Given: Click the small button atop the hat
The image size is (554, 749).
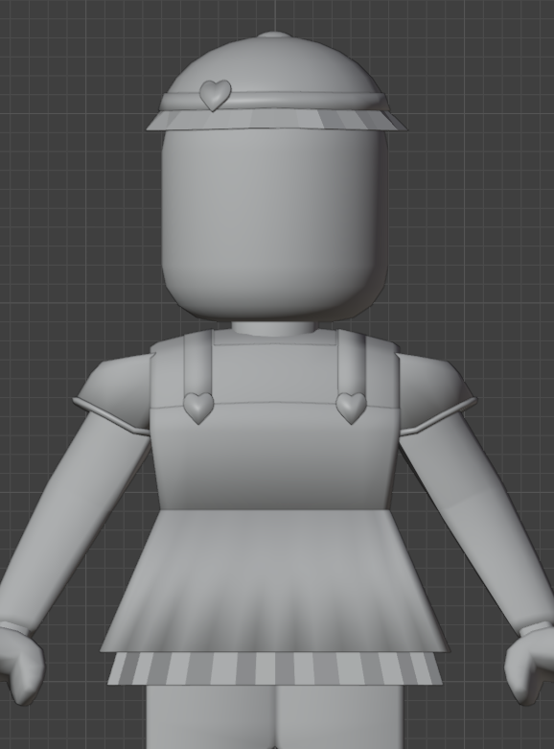Looking at the screenshot, I should tap(274, 35).
